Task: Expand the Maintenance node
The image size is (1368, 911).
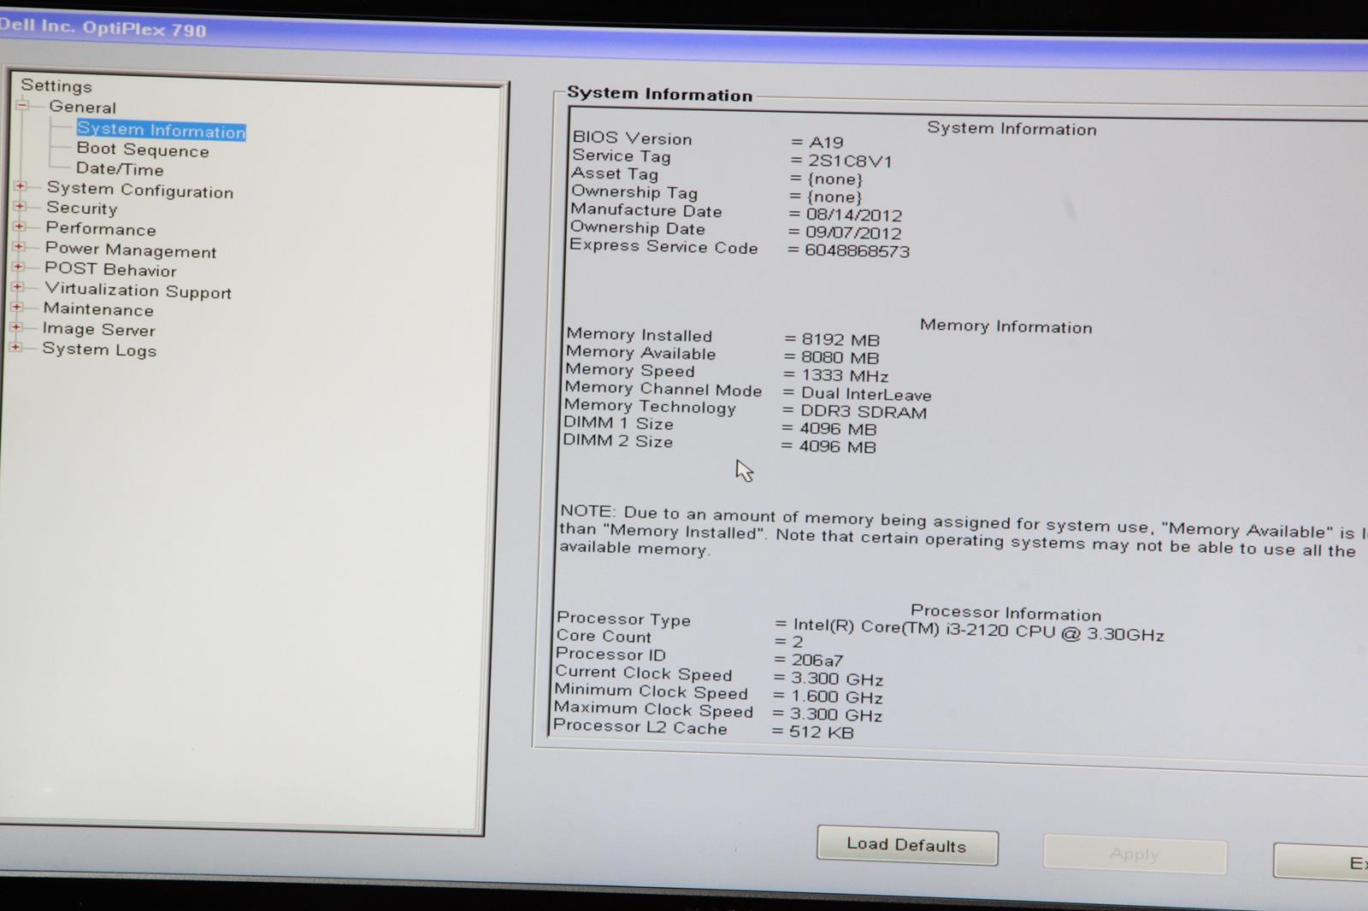Action: coord(16,307)
